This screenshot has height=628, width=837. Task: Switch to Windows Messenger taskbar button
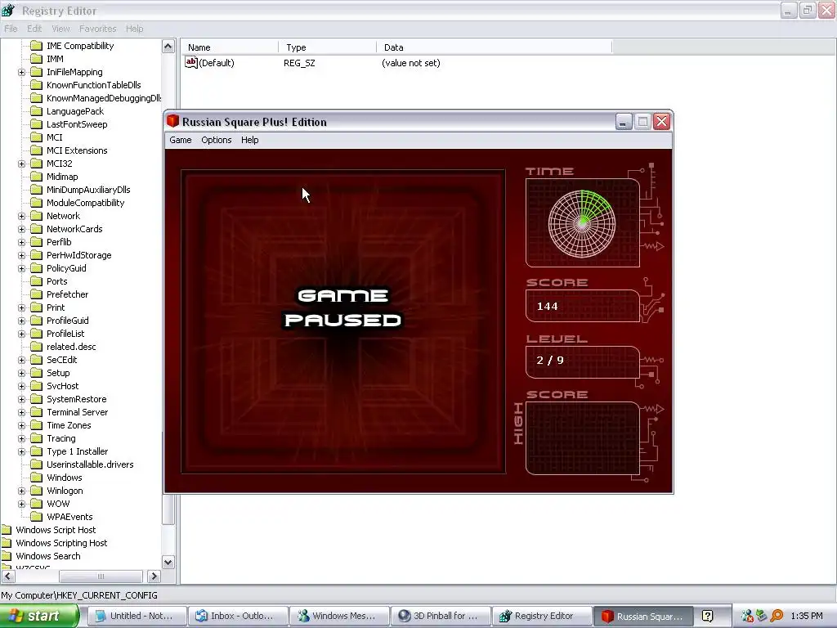tap(339, 617)
